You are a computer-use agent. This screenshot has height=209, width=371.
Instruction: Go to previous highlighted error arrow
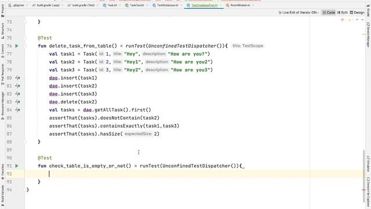[357, 20]
